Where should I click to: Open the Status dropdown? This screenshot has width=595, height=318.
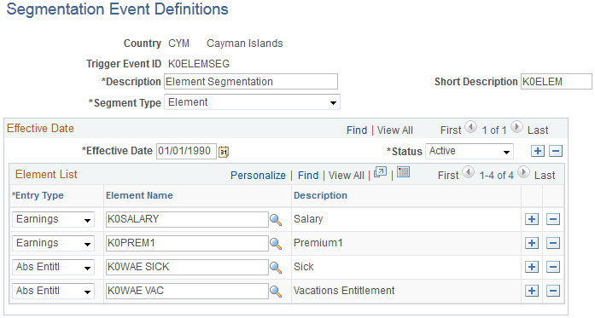point(470,151)
